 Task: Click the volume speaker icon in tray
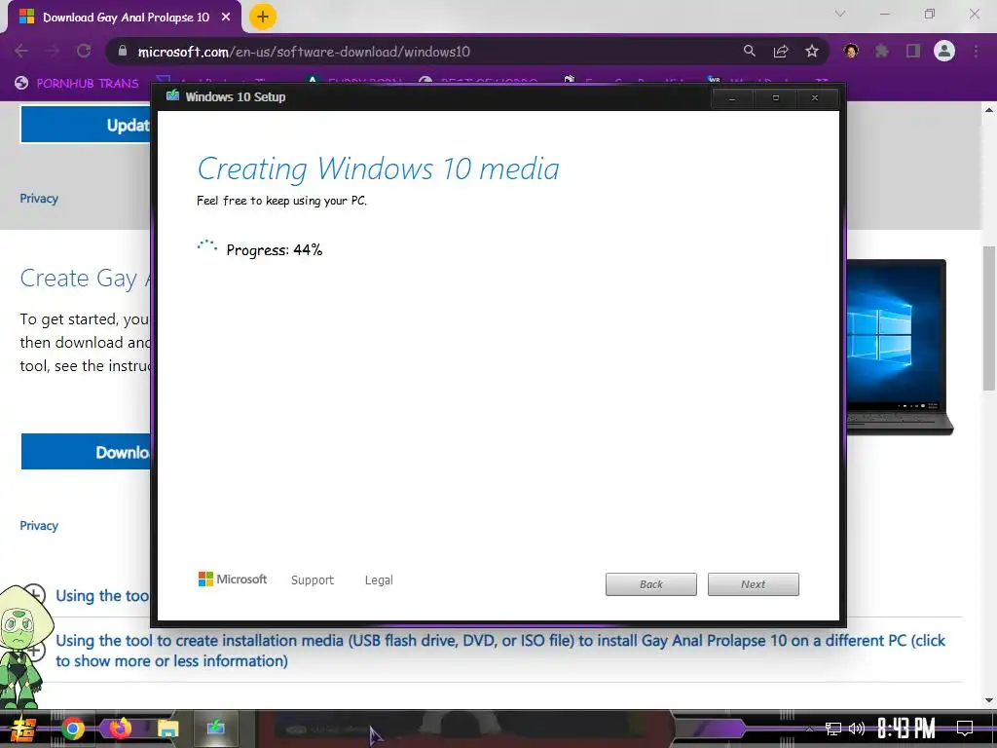[857, 729]
